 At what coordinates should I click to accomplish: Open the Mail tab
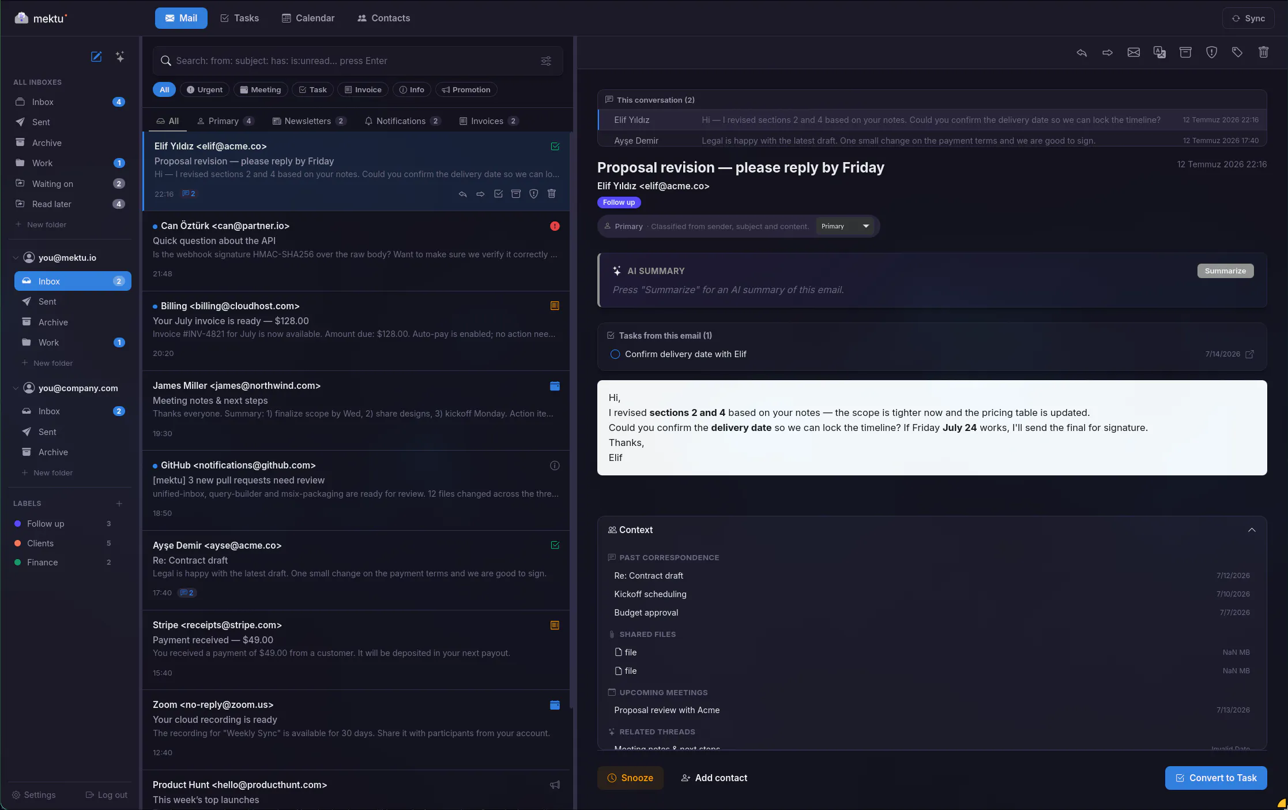tap(181, 18)
